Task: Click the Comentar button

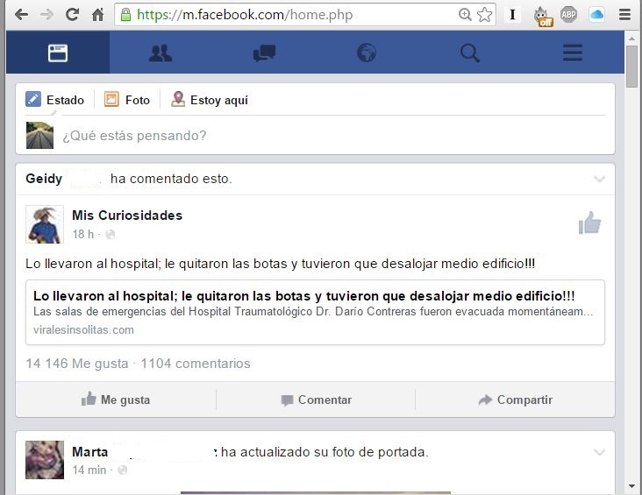Action: (316, 400)
